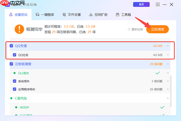Click the 26 项问题 value
This screenshot has width=181, height=121.
pos(156,89)
